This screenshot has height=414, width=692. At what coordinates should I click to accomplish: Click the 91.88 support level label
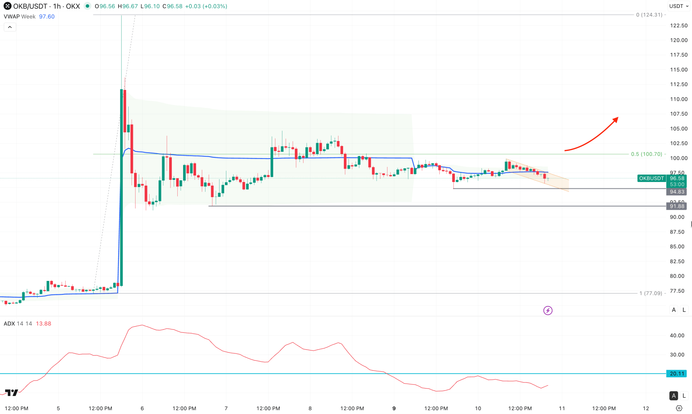[677, 206]
